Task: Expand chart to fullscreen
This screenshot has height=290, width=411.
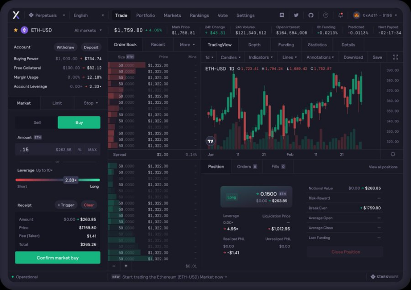Action: 395,57
